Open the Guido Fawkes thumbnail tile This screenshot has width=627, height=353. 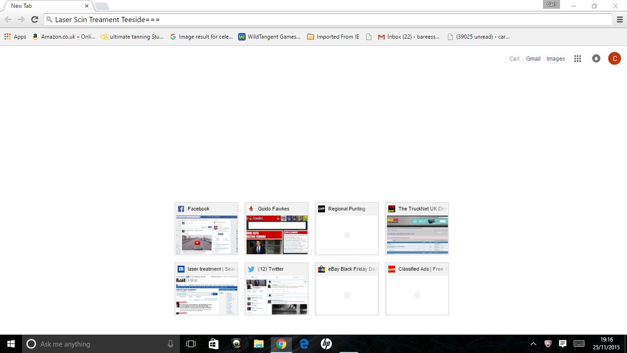pyautogui.click(x=277, y=229)
